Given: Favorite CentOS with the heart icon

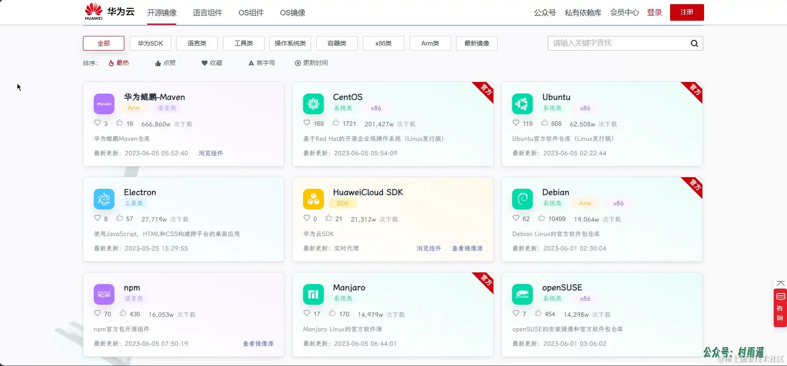Looking at the screenshot, I should click(x=307, y=123).
